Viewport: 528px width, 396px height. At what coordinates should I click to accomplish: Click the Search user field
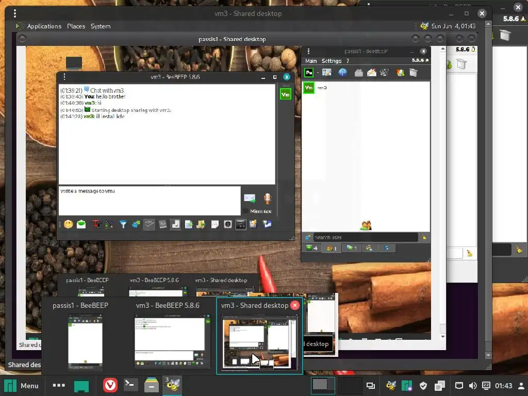tap(366, 237)
